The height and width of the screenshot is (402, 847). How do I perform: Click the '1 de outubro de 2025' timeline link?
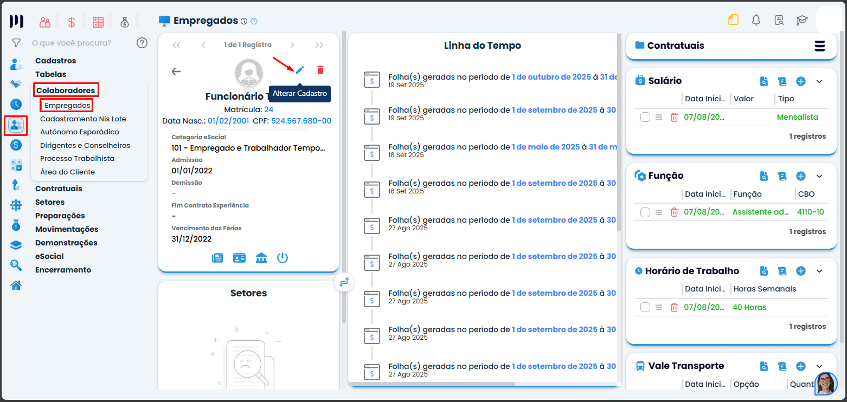point(551,77)
